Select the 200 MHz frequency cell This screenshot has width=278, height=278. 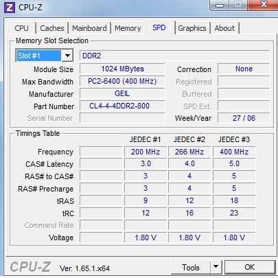tap(146, 152)
